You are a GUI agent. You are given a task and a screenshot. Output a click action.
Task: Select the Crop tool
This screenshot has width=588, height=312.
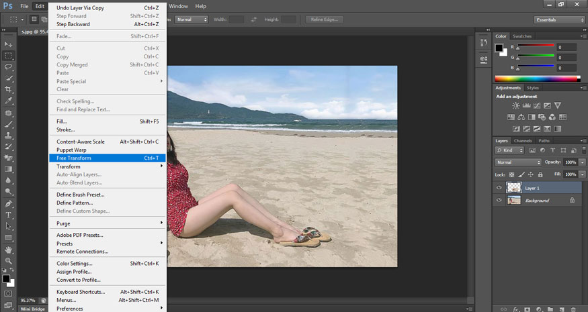tap(9, 89)
